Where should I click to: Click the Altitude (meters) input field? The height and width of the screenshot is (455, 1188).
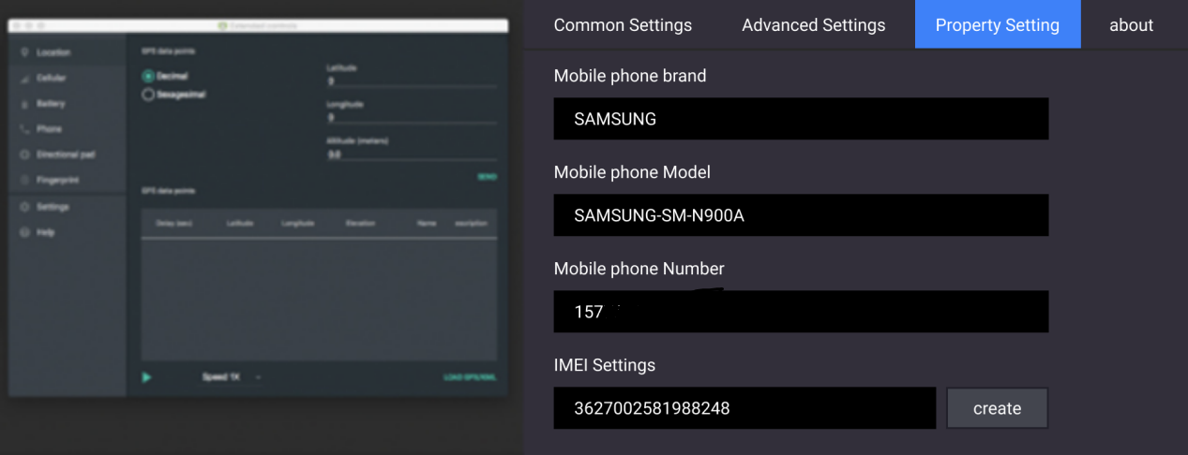(412, 154)
